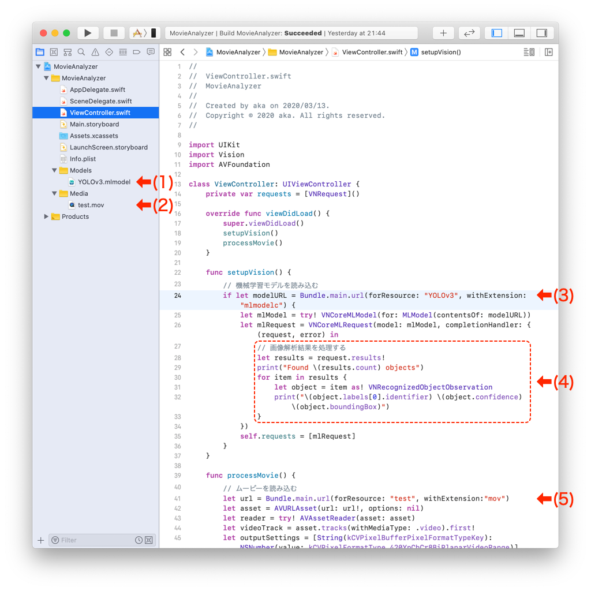Open AppDelegate.swift in the navigator
The width and height of the screenshot is (591, 591).
click(x=97, y=90)
